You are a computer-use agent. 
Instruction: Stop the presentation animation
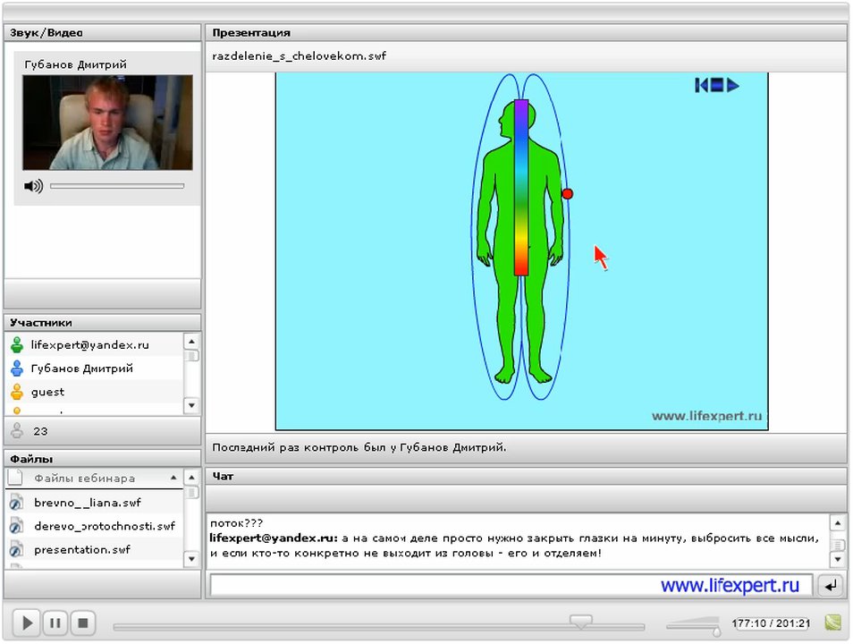click(x=717, y=85)
